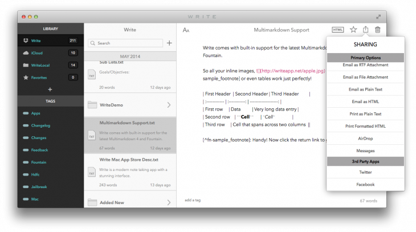Click the Hdfc tag icon

point(26,174)
